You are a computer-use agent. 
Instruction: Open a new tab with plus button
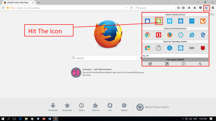click(38, 2)
